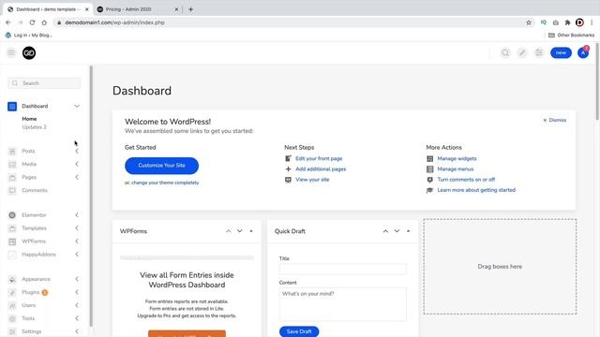Viewport: 600px width, 337px height.
Task: Collapse the Dashboard menu chevron
Action: (77, 106)
